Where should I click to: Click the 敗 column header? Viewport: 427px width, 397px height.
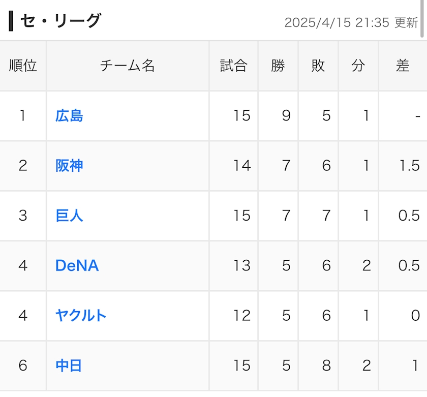[318, 66]
